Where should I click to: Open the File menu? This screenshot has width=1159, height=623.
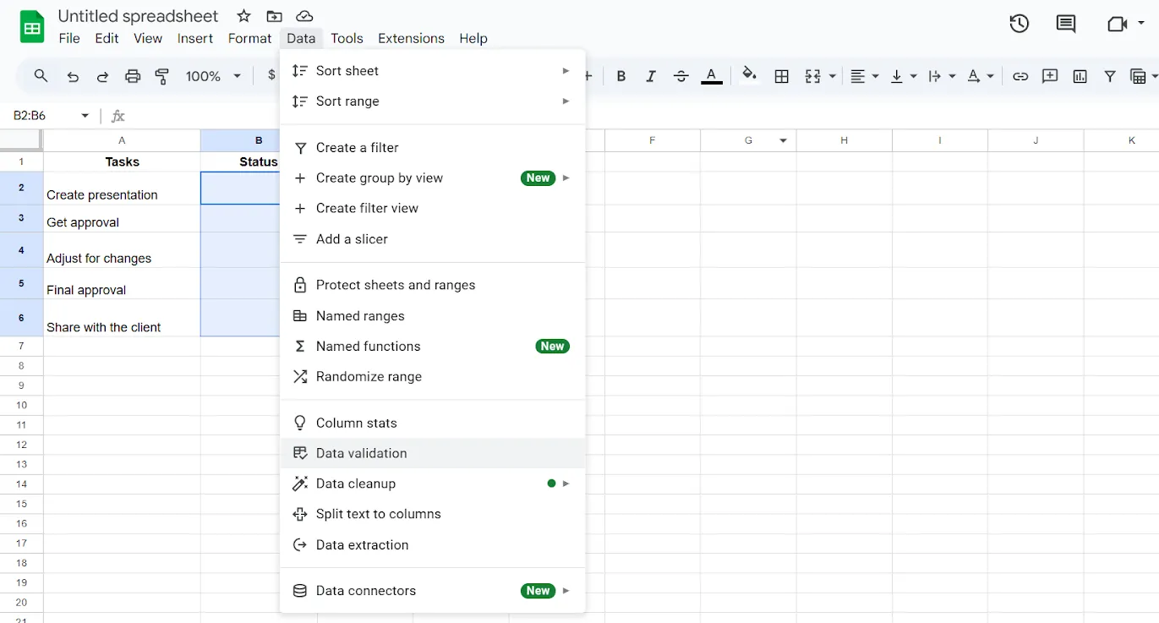[x=69, y=38]
